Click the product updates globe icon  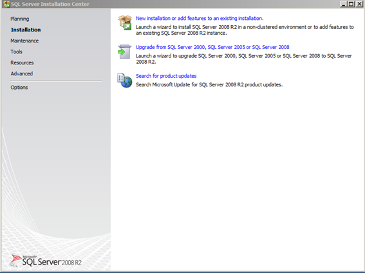[124, 80]
